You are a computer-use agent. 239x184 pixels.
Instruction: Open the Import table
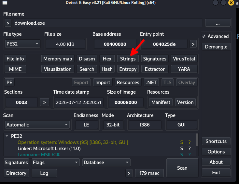point(103,82)
